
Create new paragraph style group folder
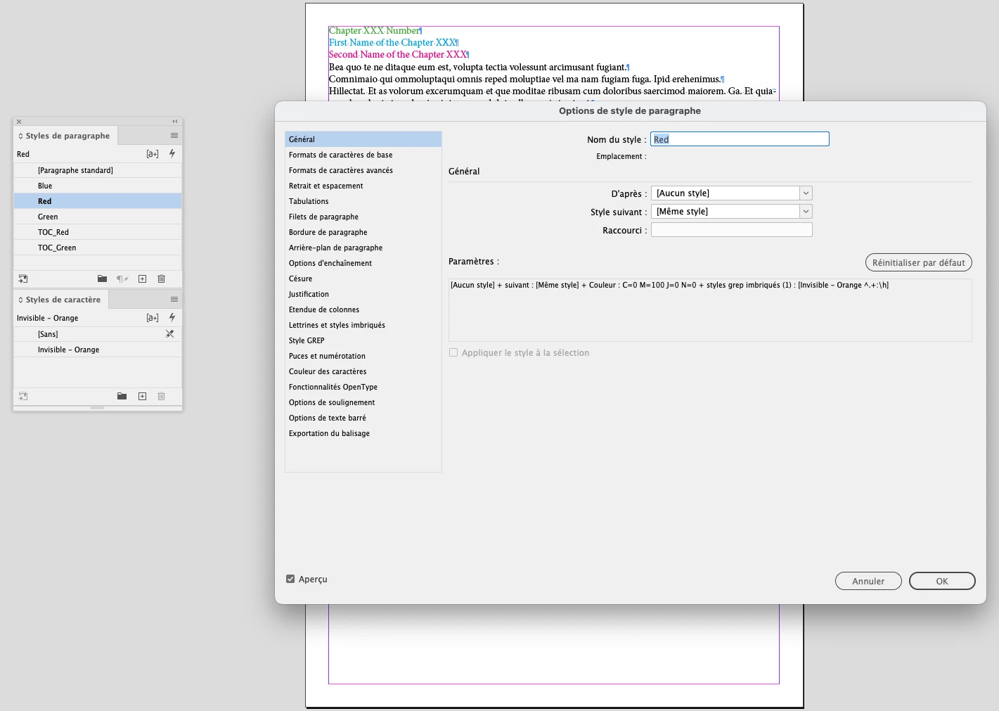click(102, 279)
